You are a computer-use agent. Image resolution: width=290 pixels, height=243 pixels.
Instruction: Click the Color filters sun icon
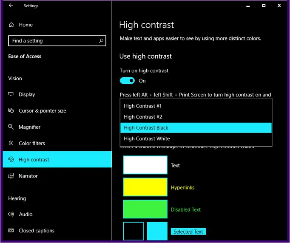point(11,143)
